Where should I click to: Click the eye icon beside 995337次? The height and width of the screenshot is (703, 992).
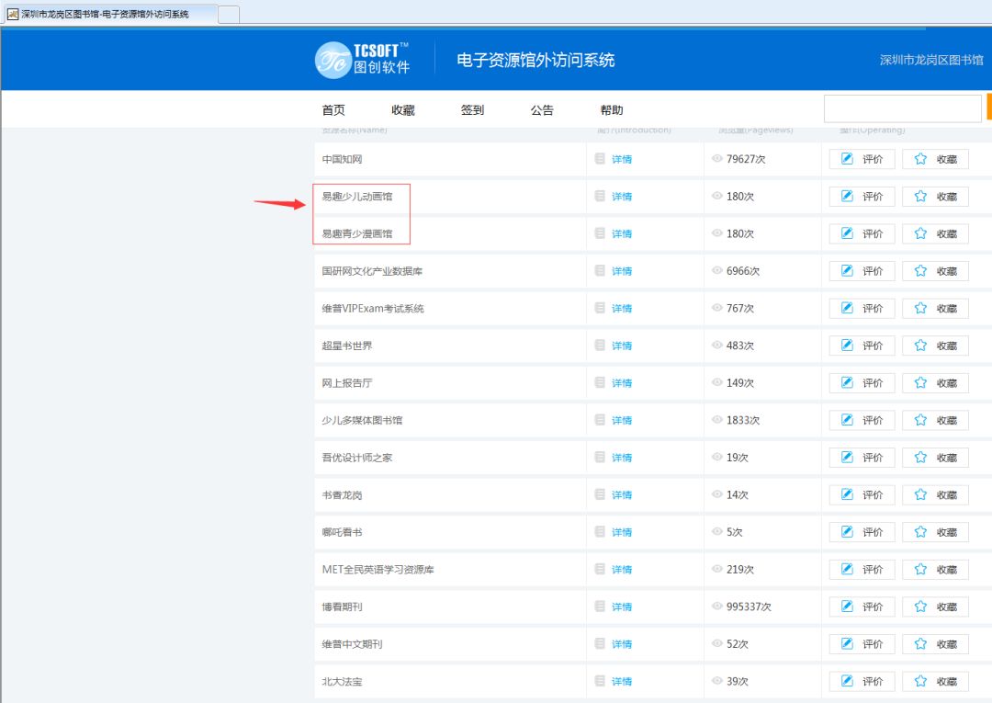click(x=716, y=607)
